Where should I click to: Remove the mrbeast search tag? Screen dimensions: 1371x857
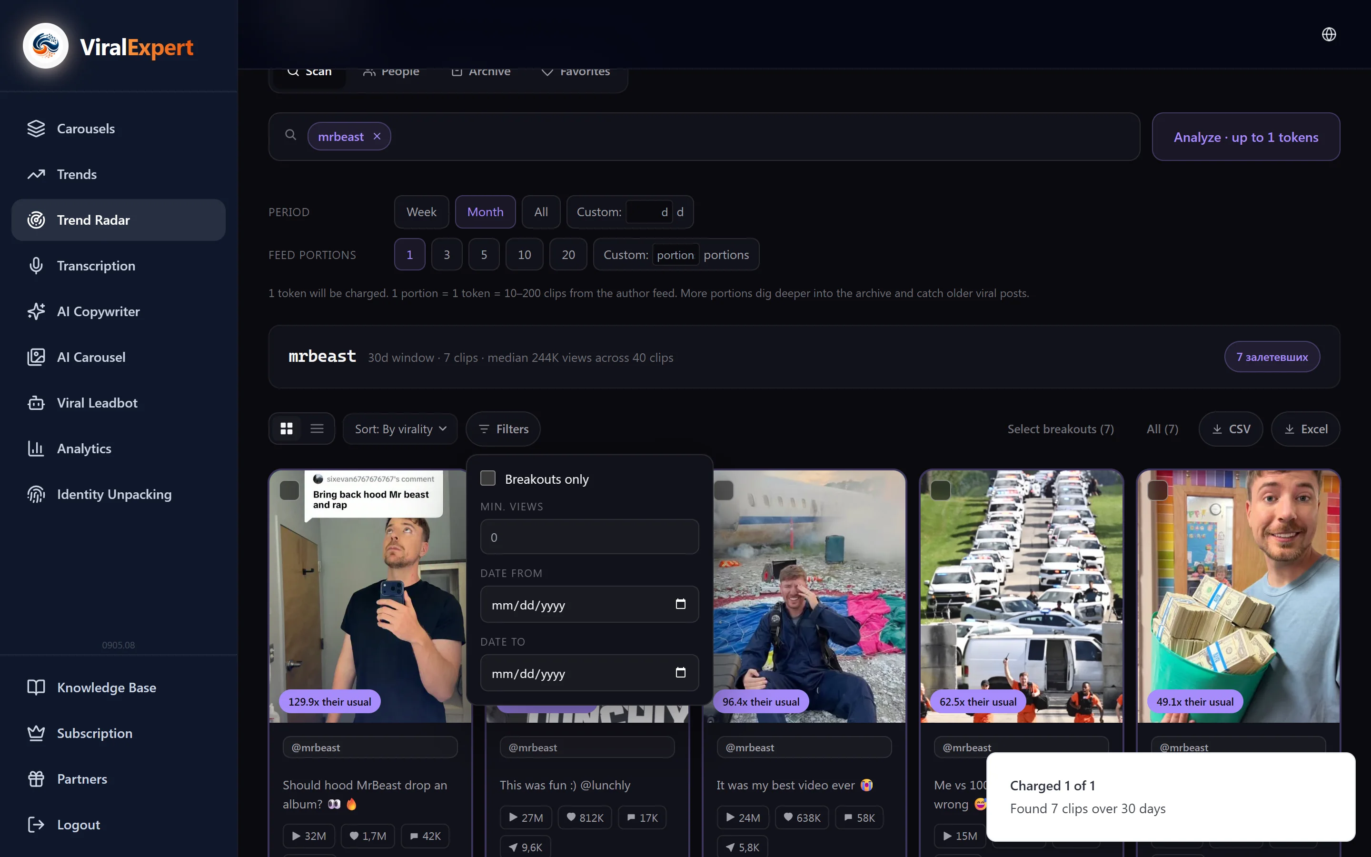tap(377, 137)
